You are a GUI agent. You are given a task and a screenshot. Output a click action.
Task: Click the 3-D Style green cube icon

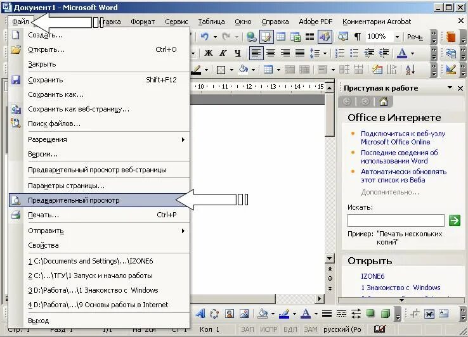386,314
